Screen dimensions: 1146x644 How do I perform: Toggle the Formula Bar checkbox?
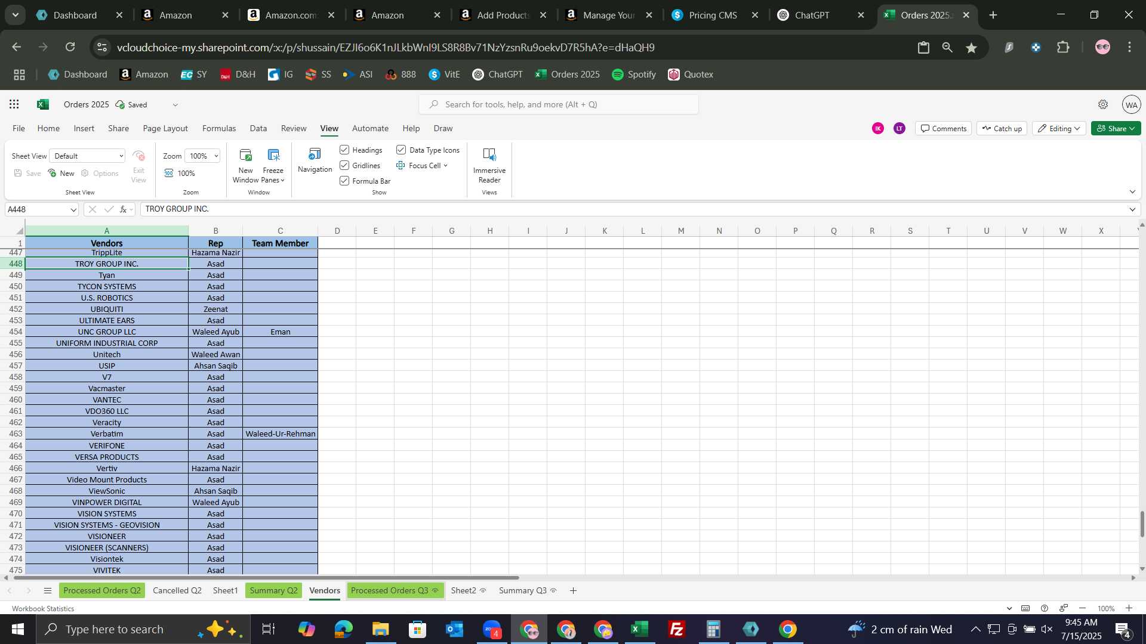[344, 181]
